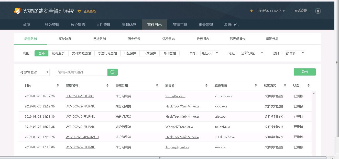Open the 按终端名称 search type dropdown
Screen dimensions: 339x159
pos(34,72)
